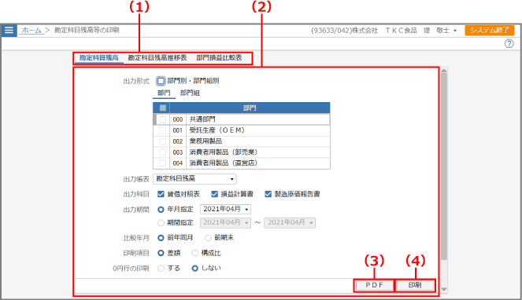Open the hamburger menu icon

9,30
